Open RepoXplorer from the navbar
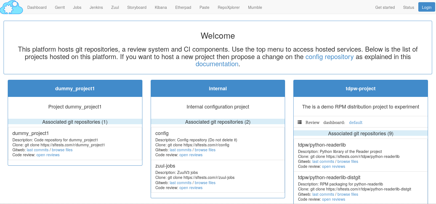Screen dimensions: 436x204 228,7
